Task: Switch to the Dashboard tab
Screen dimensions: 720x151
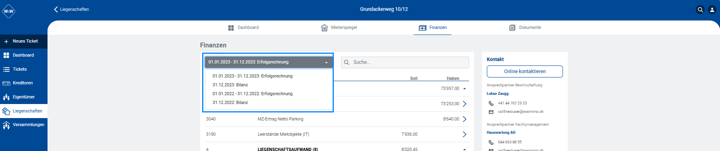Action: pyautogui.click(x=243, y=28)
